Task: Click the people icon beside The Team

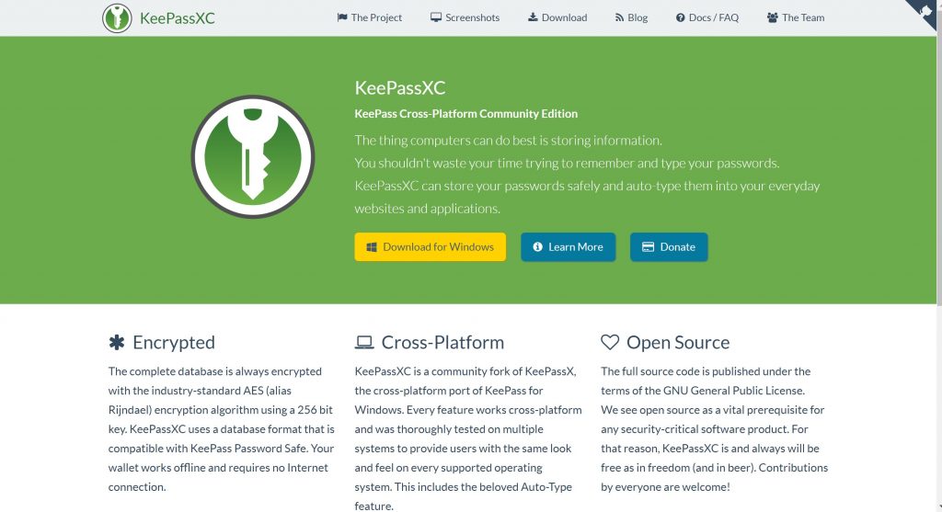Action: (x=773, y=18)
